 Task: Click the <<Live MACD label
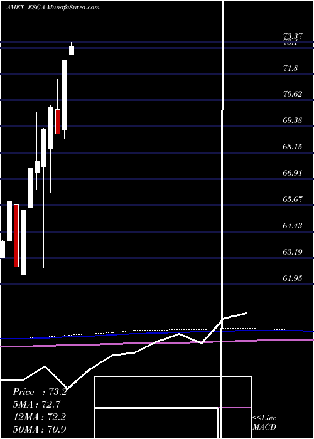click(x=264, y=422)
